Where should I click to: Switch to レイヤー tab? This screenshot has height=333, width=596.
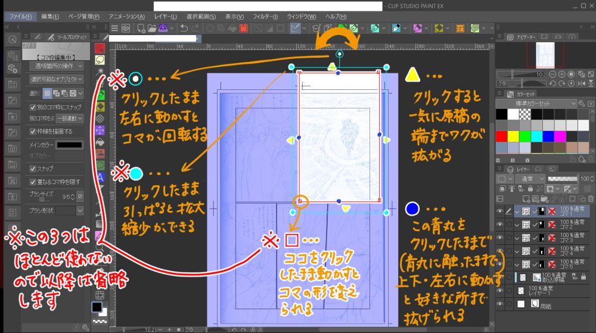click(519, 169)
